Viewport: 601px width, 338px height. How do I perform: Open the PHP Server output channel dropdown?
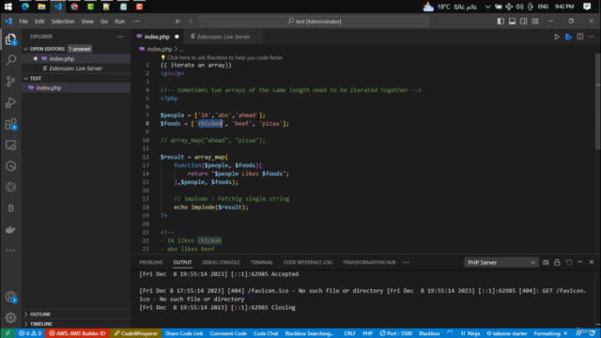pos(501,263)
